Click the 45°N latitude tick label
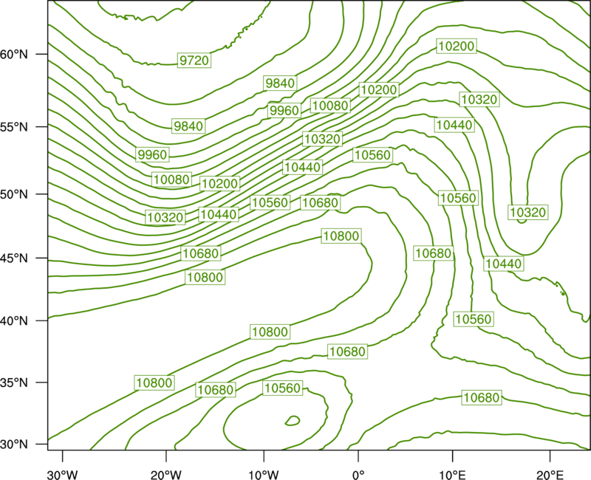This screenshot has width=591, height=480. (x=14, y=258)
